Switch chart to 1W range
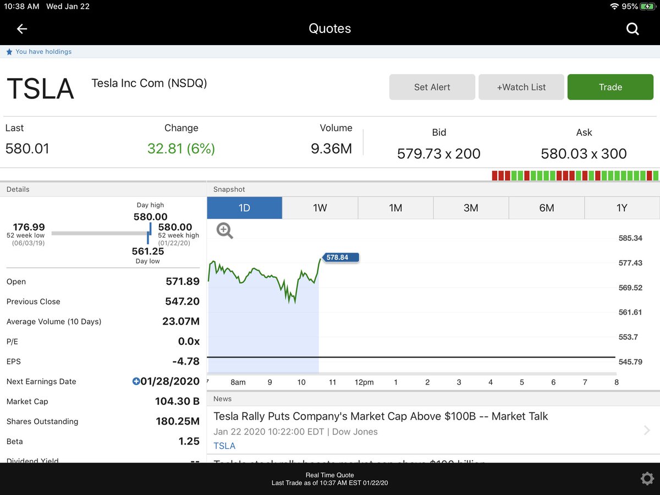Screen dimensions: 660x495 pyautogui.click(x=320, y=208)
